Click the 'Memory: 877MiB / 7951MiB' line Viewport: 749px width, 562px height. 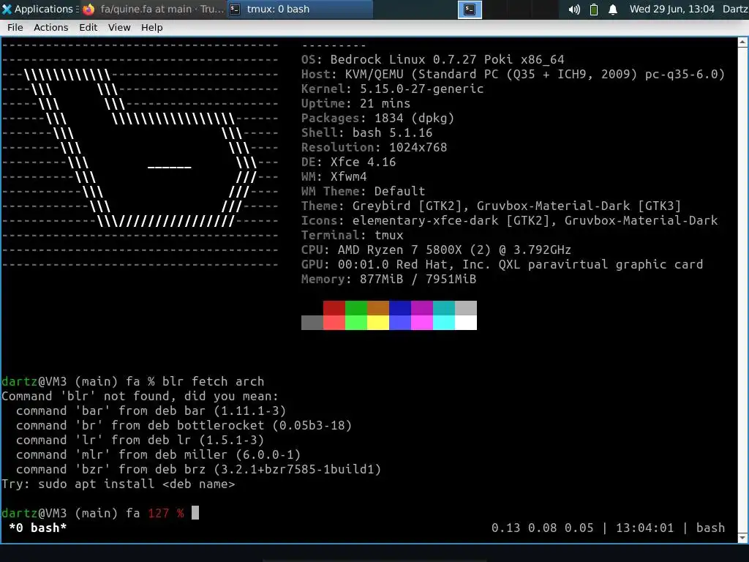[389, 279]
